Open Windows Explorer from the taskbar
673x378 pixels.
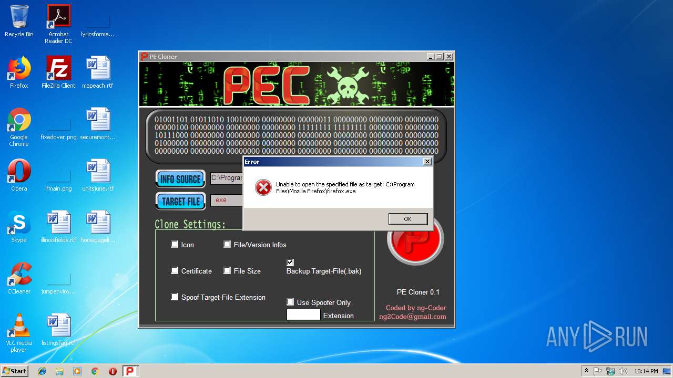coord(59,371)
